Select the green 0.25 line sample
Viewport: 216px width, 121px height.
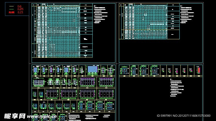click(x=11, y=9)
